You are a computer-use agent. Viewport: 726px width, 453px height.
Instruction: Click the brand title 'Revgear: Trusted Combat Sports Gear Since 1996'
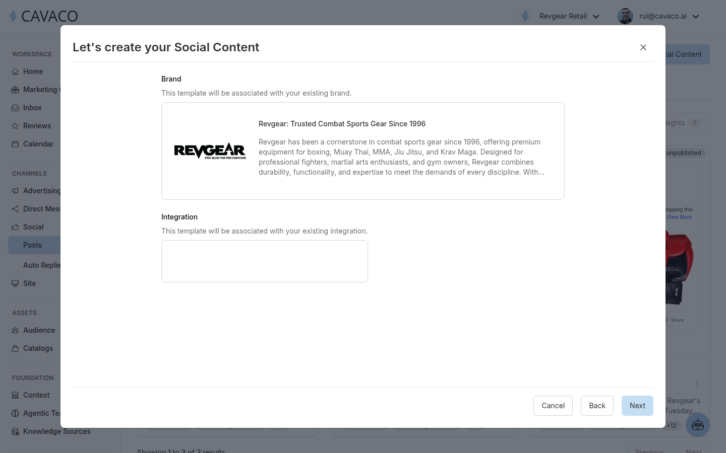coord(342,124)
